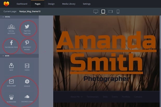The height and width of the screenshot is (107, 161).
Task: Switch to mobile phone preview
Action: (x=118, y=11)
